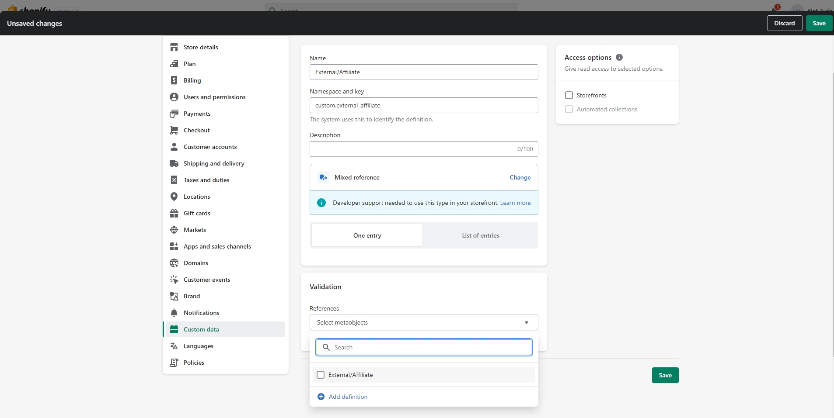Enable the Storefronts access checkbox

[x=569, y=95]
